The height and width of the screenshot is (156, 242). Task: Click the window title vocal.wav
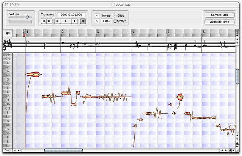point(123,5)
